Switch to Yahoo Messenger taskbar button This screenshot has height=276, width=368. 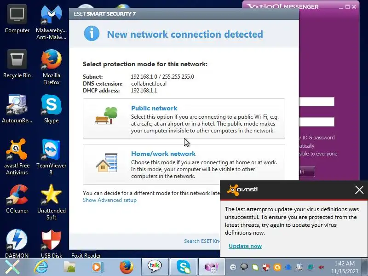click(x=212, y=267)
